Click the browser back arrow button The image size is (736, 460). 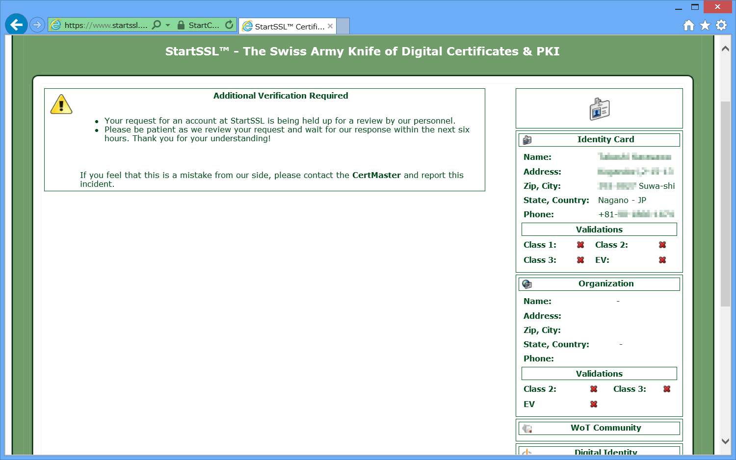pos(16,25)
